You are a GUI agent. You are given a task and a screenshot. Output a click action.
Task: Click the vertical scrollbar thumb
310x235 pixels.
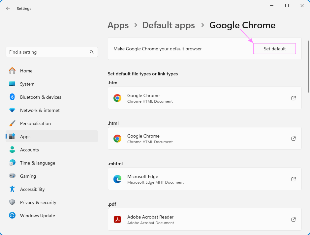click(308, 66)
